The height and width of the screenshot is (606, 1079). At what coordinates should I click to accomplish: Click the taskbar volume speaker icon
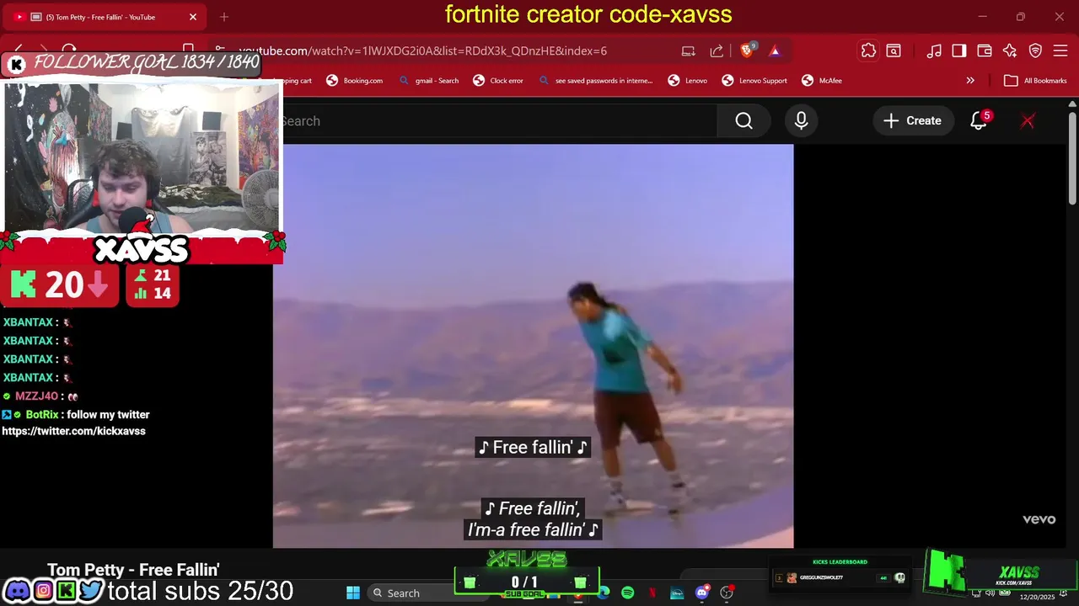pyautogui.click(x=990, y=593)
